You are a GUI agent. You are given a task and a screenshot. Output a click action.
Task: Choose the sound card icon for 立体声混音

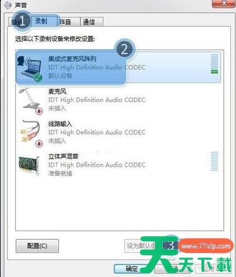pyautogui.click(x=30, y=166)
